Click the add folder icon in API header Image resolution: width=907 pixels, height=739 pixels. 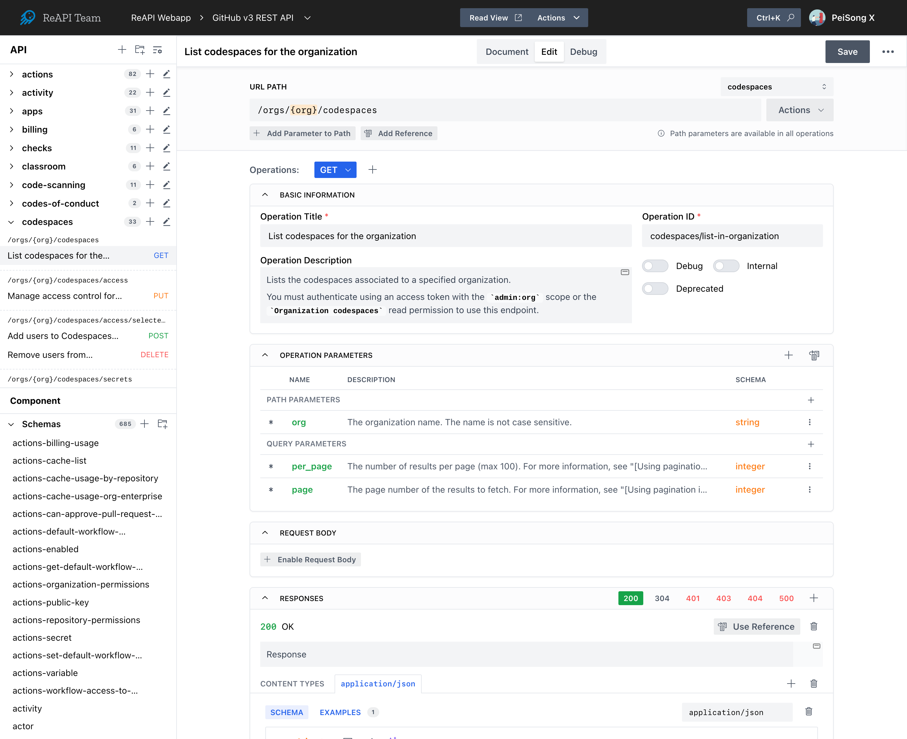pos(139,50)
